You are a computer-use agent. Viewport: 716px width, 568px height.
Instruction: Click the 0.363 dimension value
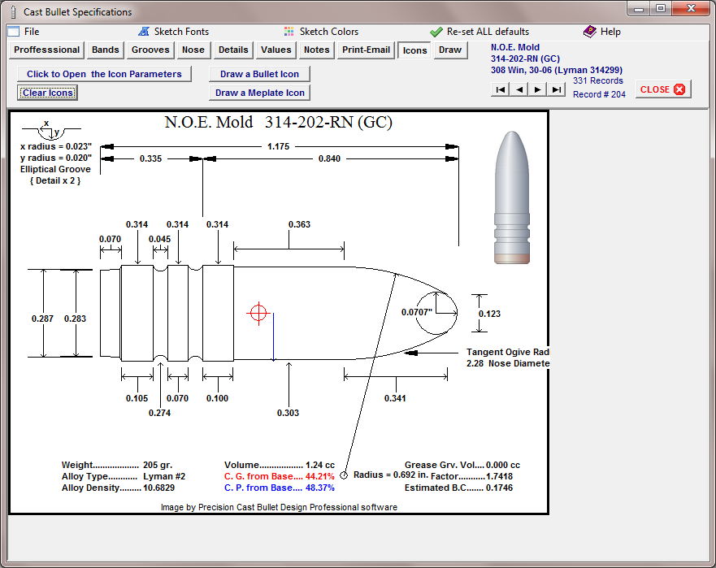(x=299, y=224)
